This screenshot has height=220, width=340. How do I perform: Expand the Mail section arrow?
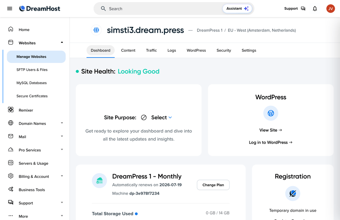[x=62, y=136]
